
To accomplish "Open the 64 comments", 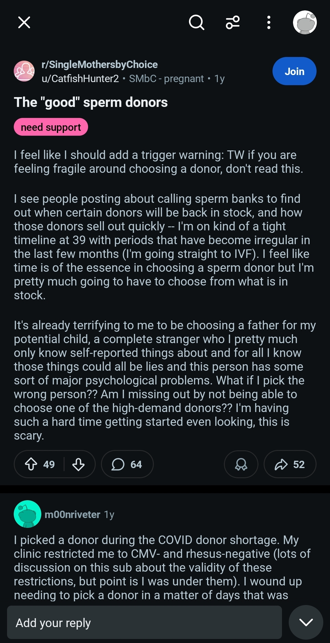I will pyautogui.click(x=127, y=464).
